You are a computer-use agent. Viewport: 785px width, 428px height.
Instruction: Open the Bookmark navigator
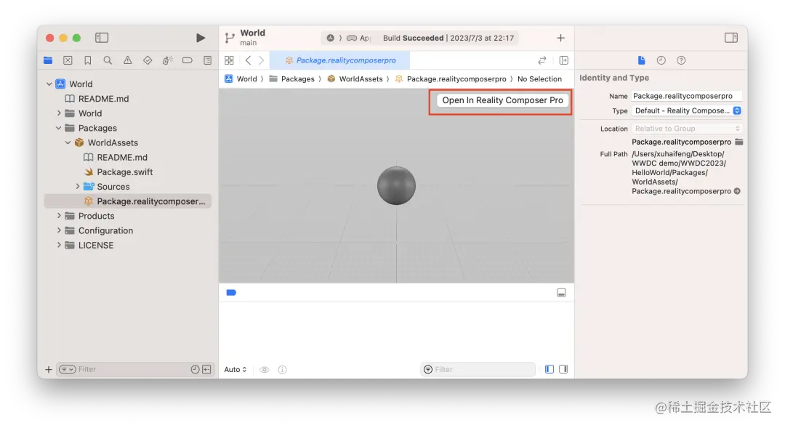pyautogui.click(x=88, y=60)
